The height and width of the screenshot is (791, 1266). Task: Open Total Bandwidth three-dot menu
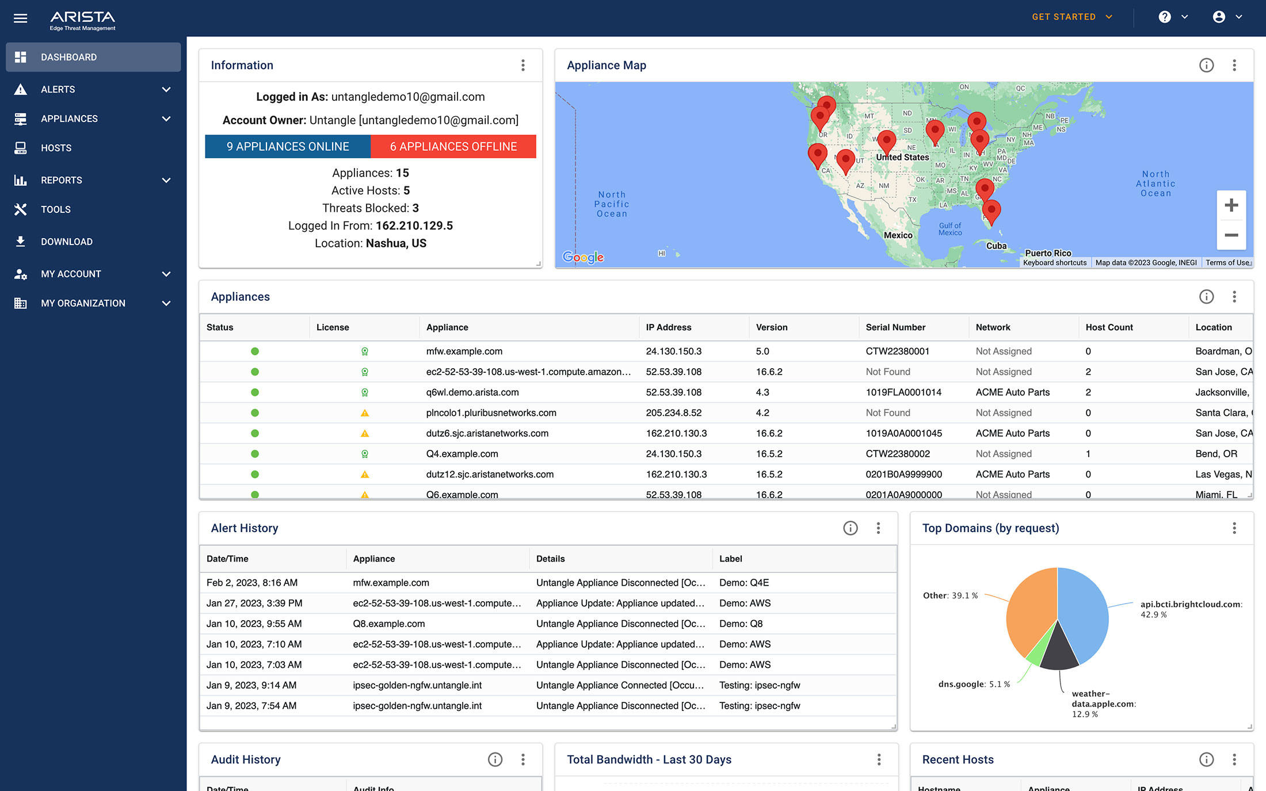coord(879,759)
